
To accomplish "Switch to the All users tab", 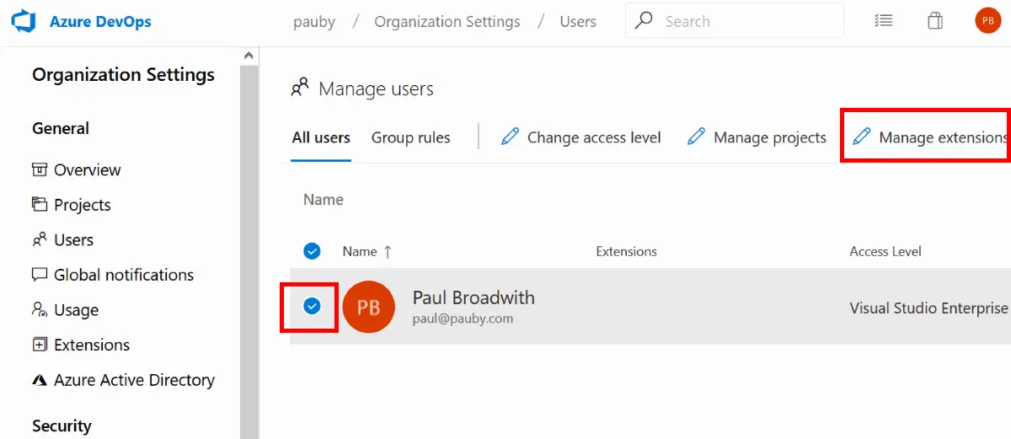I will [x=321, y=137].
